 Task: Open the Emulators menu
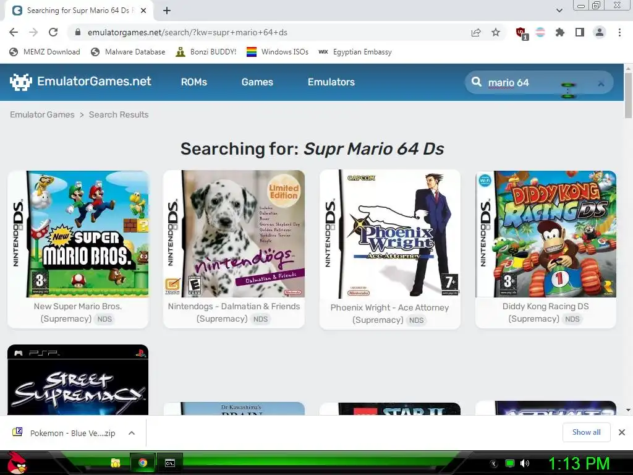tap(331, 82)
